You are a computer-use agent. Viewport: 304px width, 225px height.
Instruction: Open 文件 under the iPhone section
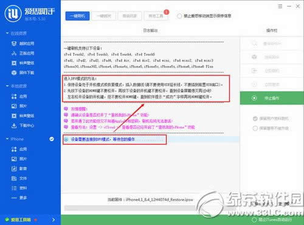pyautogui.click(x=19, y=178)
